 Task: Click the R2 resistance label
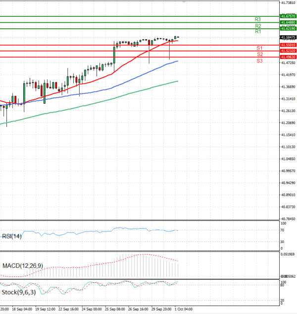click(258, 26)
